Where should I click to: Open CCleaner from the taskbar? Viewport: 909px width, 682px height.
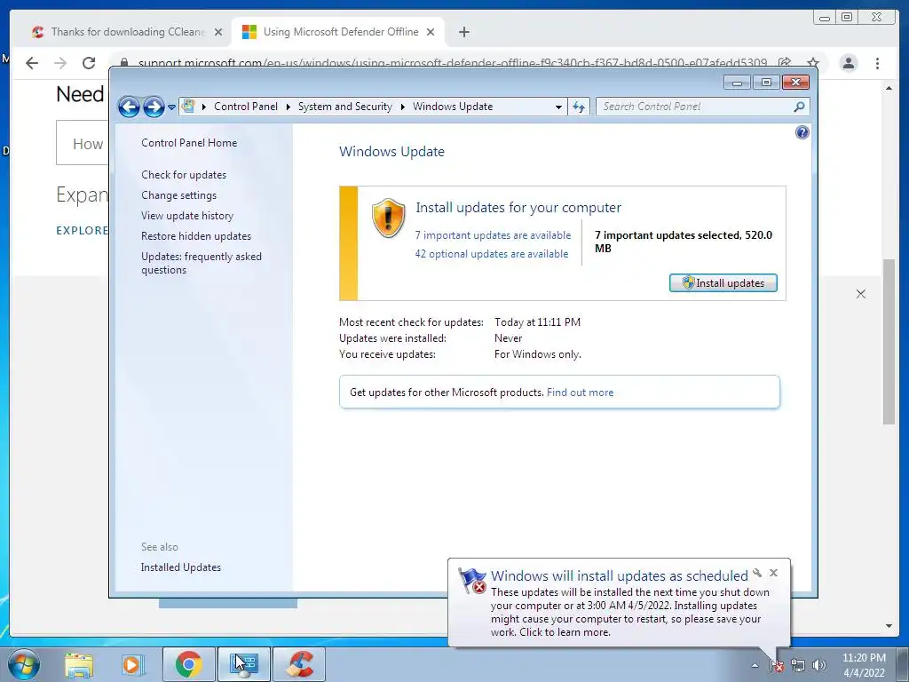tap(298, 664)
